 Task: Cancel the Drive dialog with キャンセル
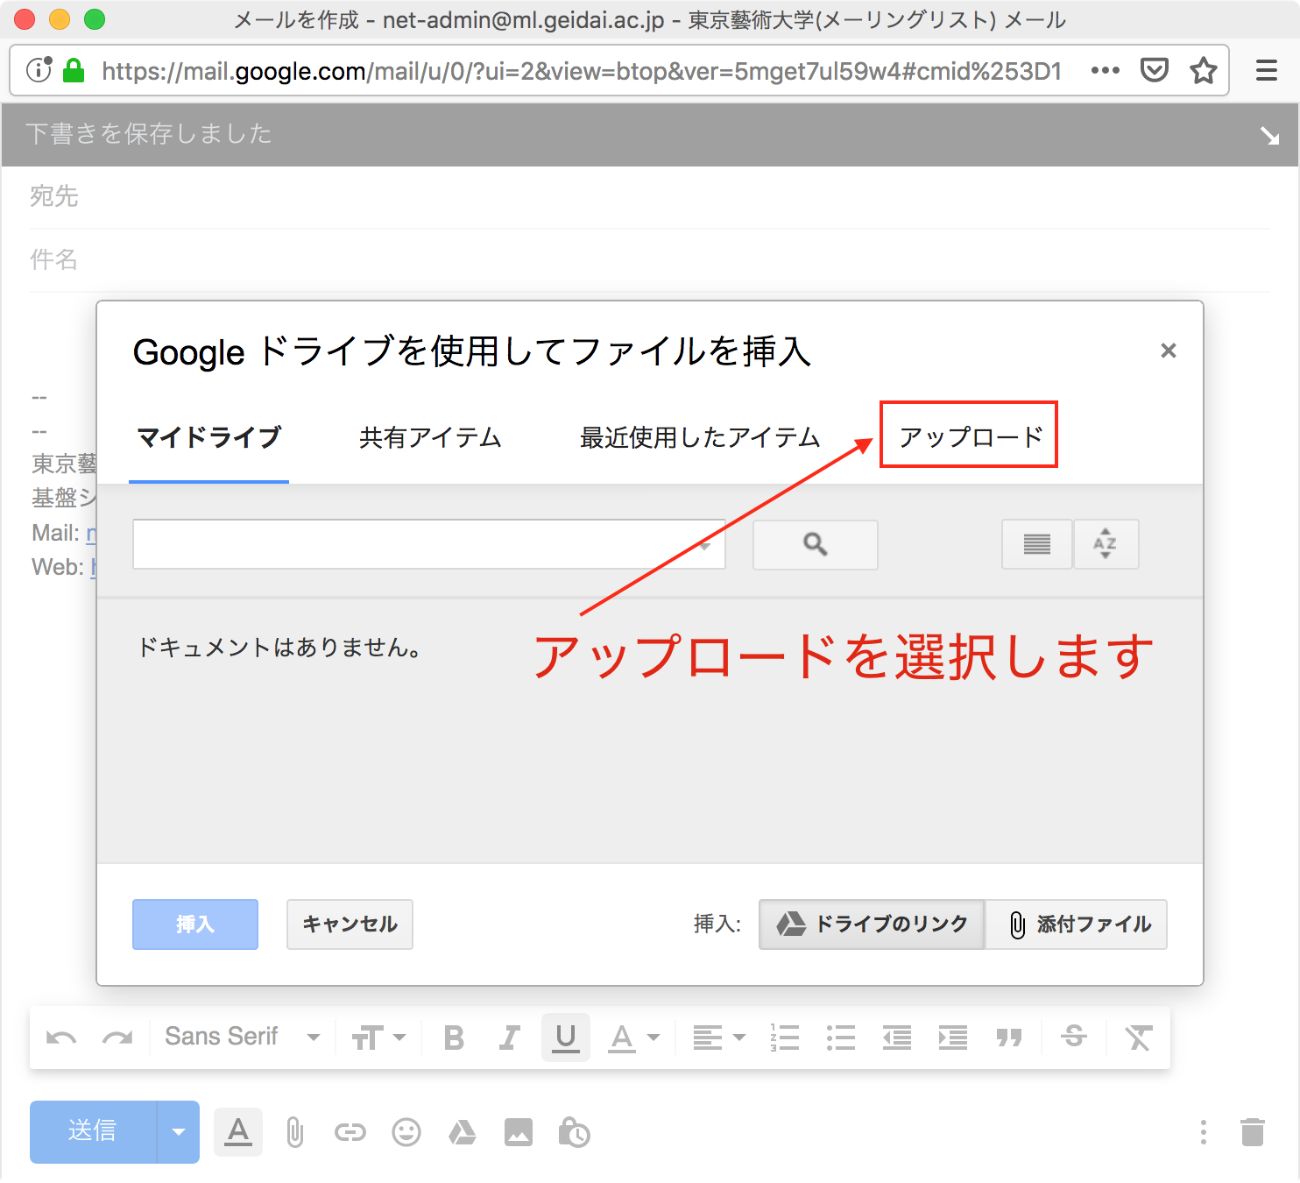coord(350,924)
